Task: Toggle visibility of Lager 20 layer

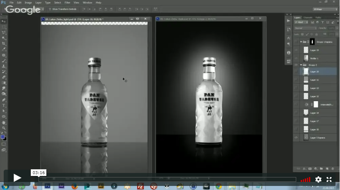Action: point(296,71)
